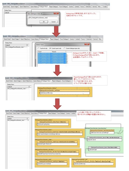Sort by Branch column in Select topic
Viewport: 129px width, 171px height.
tap(59, 52)
